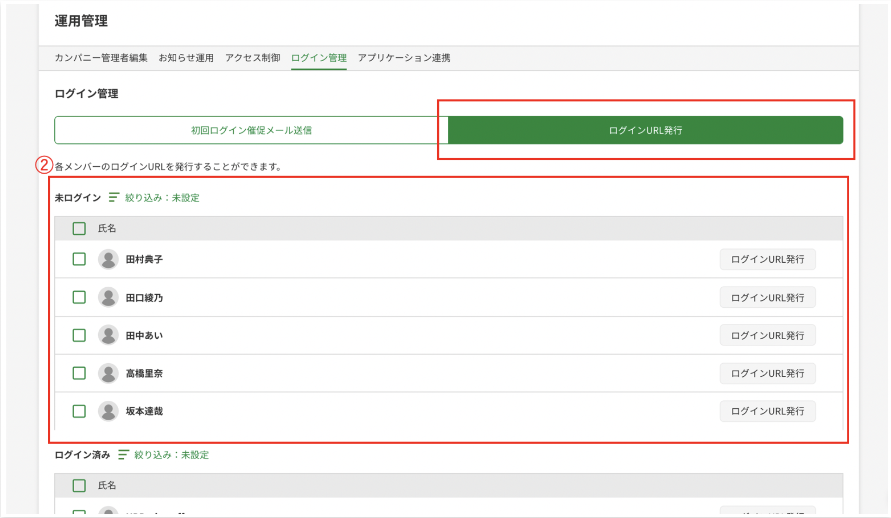Click filter icon beside 未ログイン
This screenshot has width=891, height=518.
[x=114, y=198]
